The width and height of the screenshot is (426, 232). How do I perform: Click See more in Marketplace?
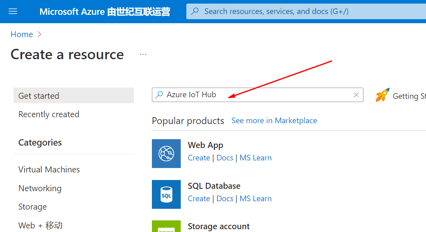pyautogui.click(x=274, y=121)
